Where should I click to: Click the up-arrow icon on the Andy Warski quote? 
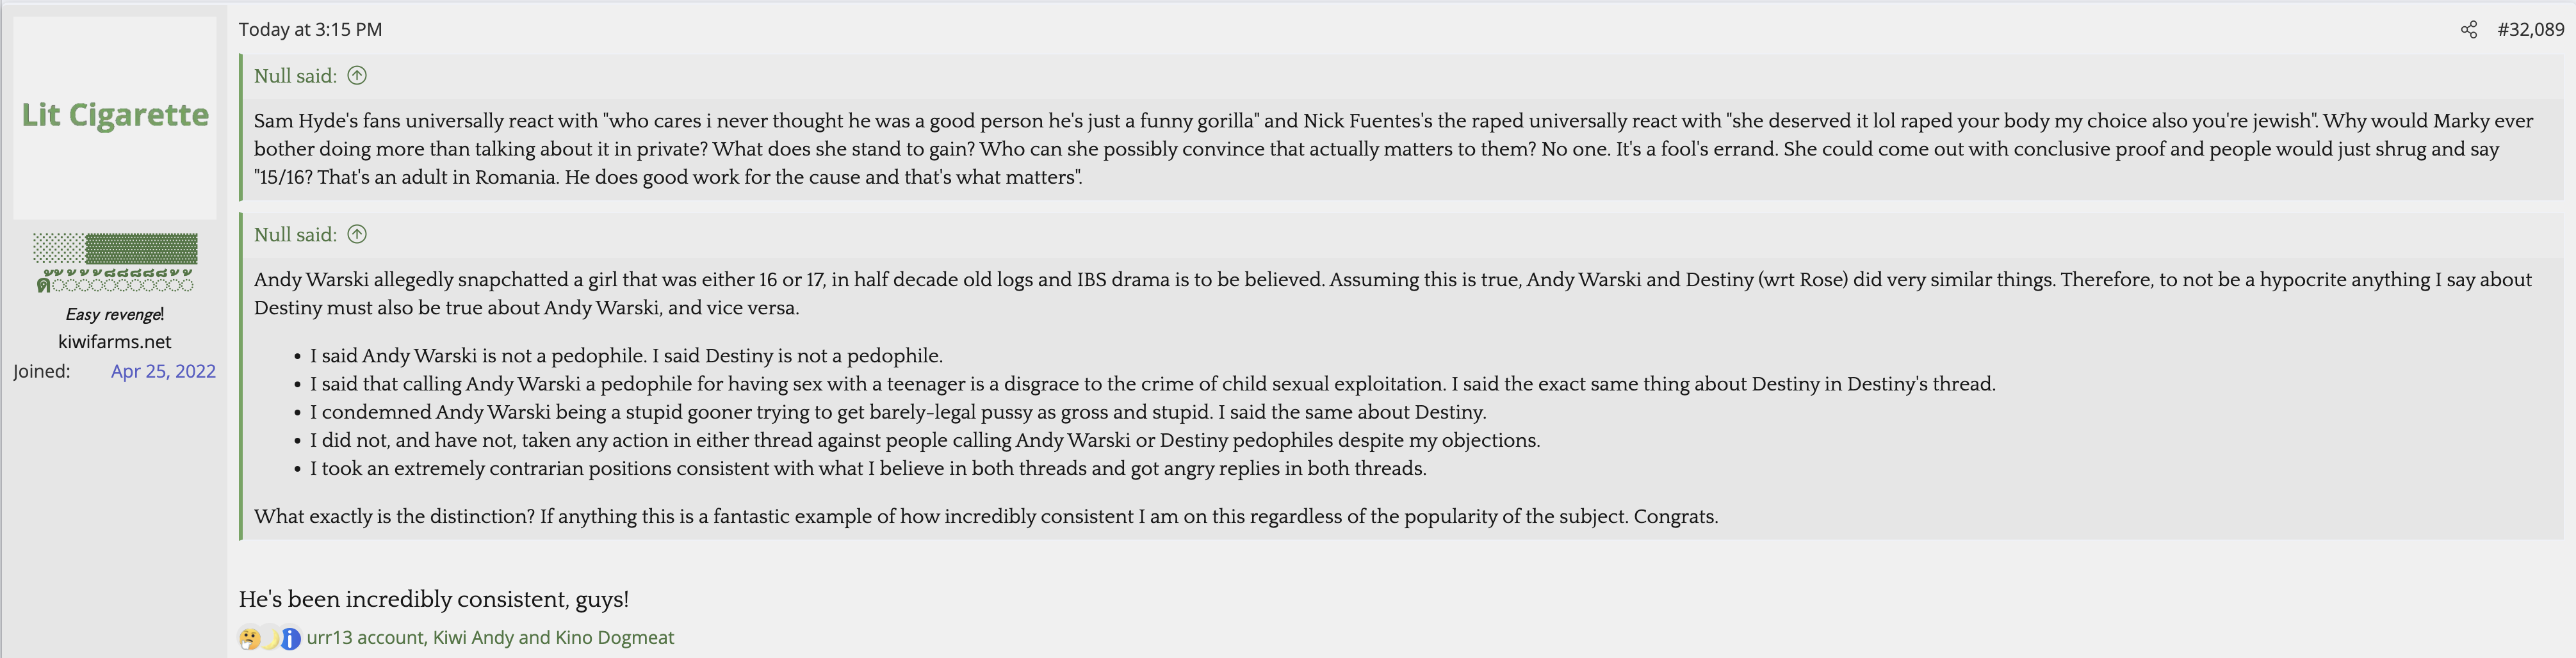tap(357, 234)
